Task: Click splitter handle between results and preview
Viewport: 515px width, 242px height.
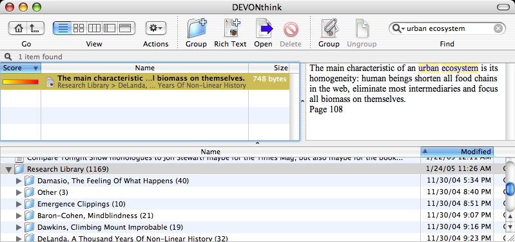Action: click(x=303, y=101)
